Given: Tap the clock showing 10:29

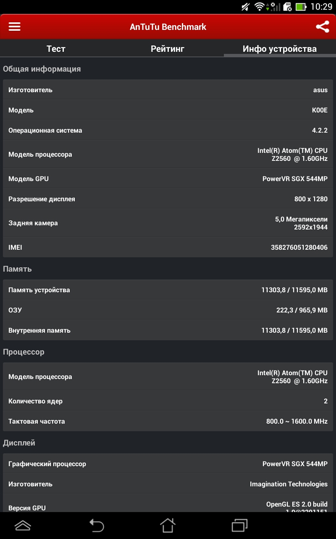Looking at the screenshot, I should 321,7.
